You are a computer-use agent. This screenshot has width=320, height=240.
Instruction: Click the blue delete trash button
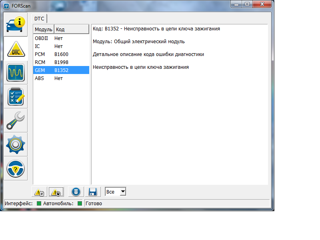click(76, 192)
